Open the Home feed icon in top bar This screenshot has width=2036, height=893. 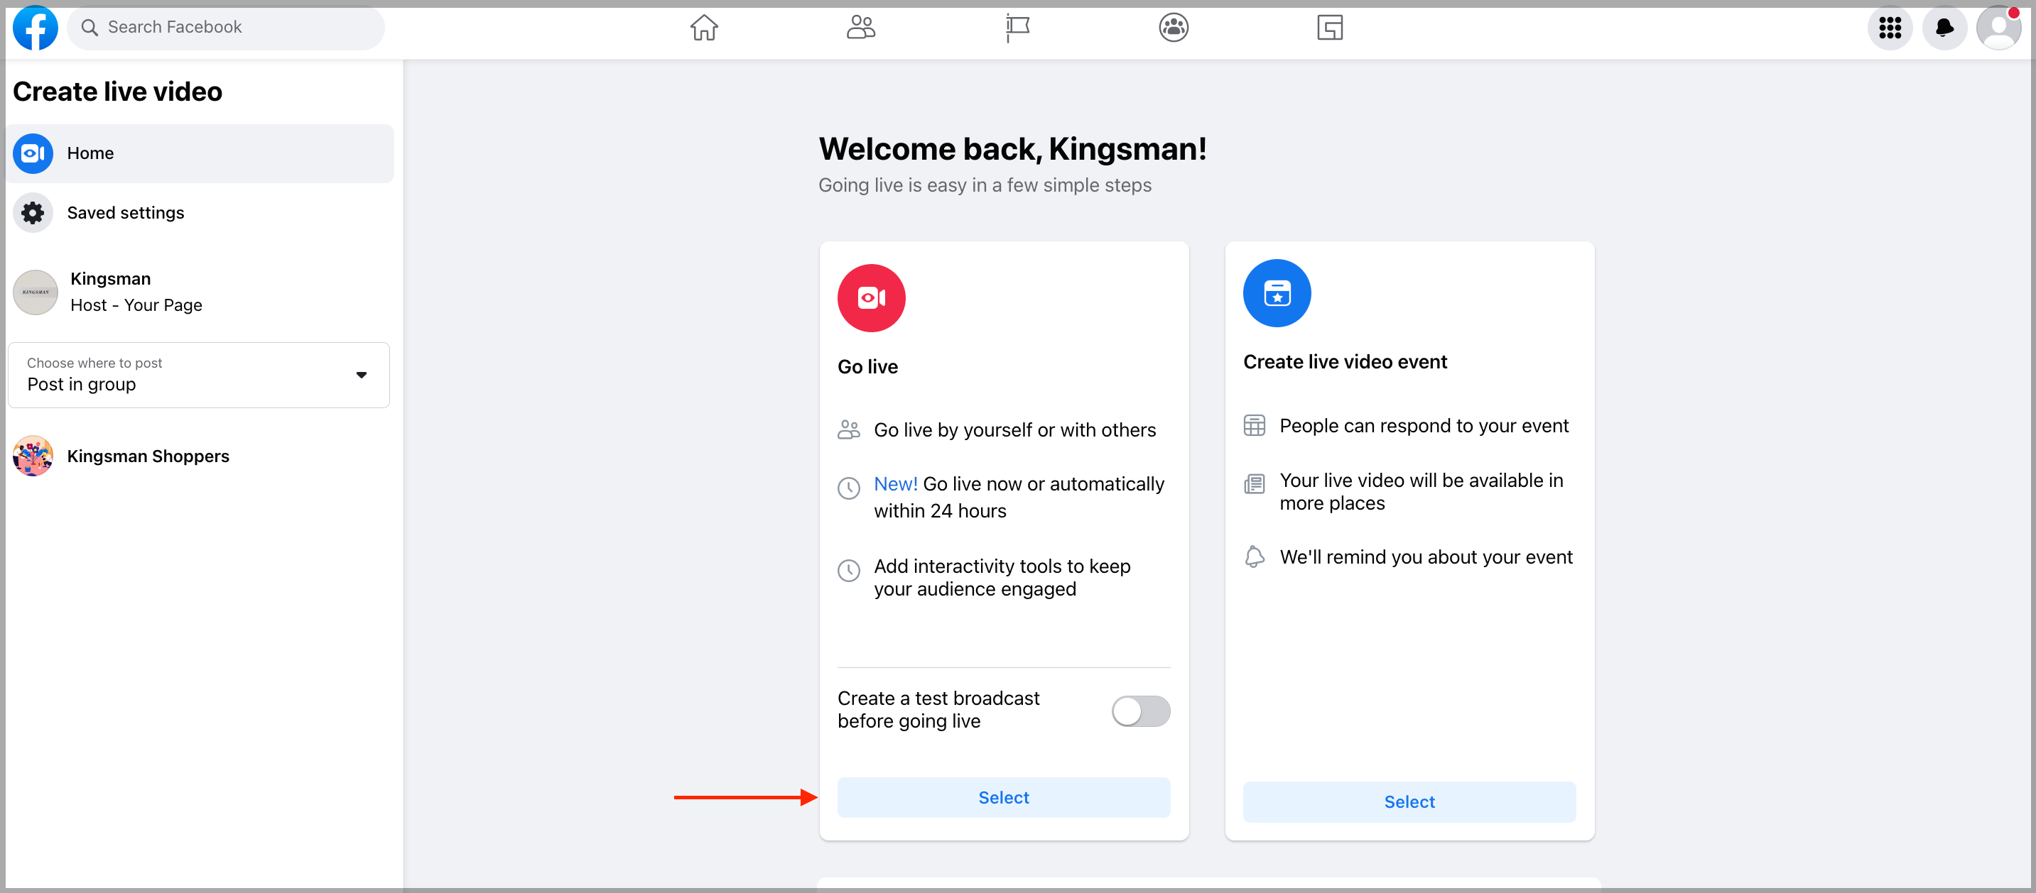[703, 28]
